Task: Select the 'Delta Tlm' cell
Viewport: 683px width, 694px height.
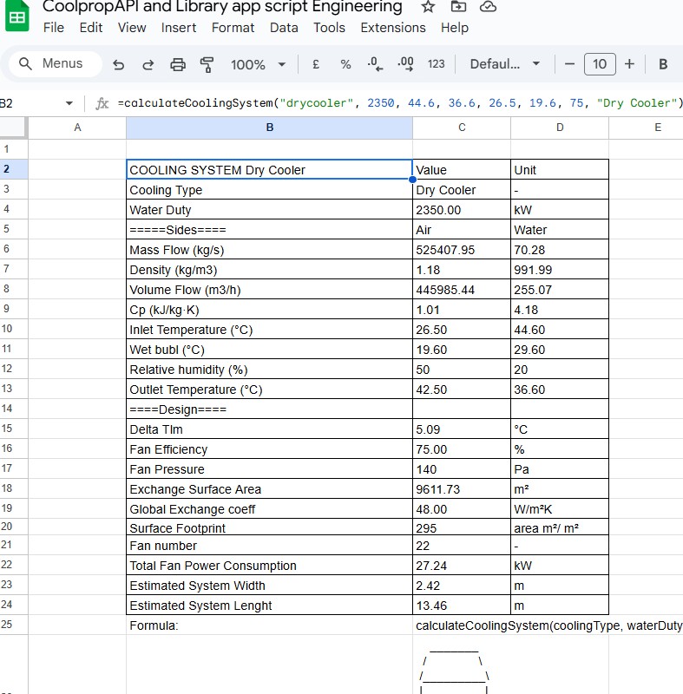Action: coord(269,429)
